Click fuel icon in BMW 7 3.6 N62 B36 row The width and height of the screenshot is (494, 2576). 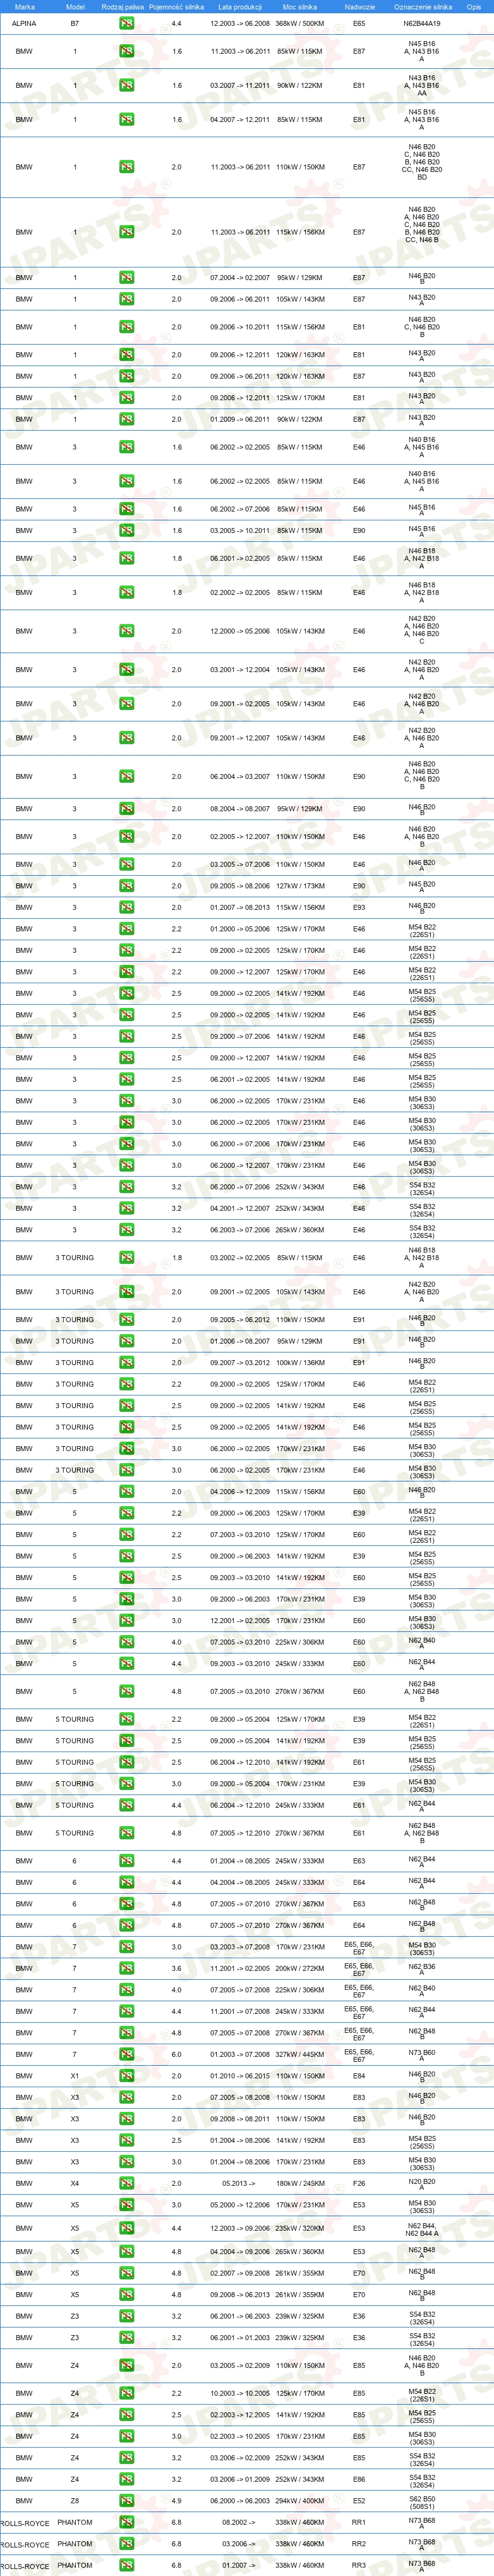tap(126, 1968)
